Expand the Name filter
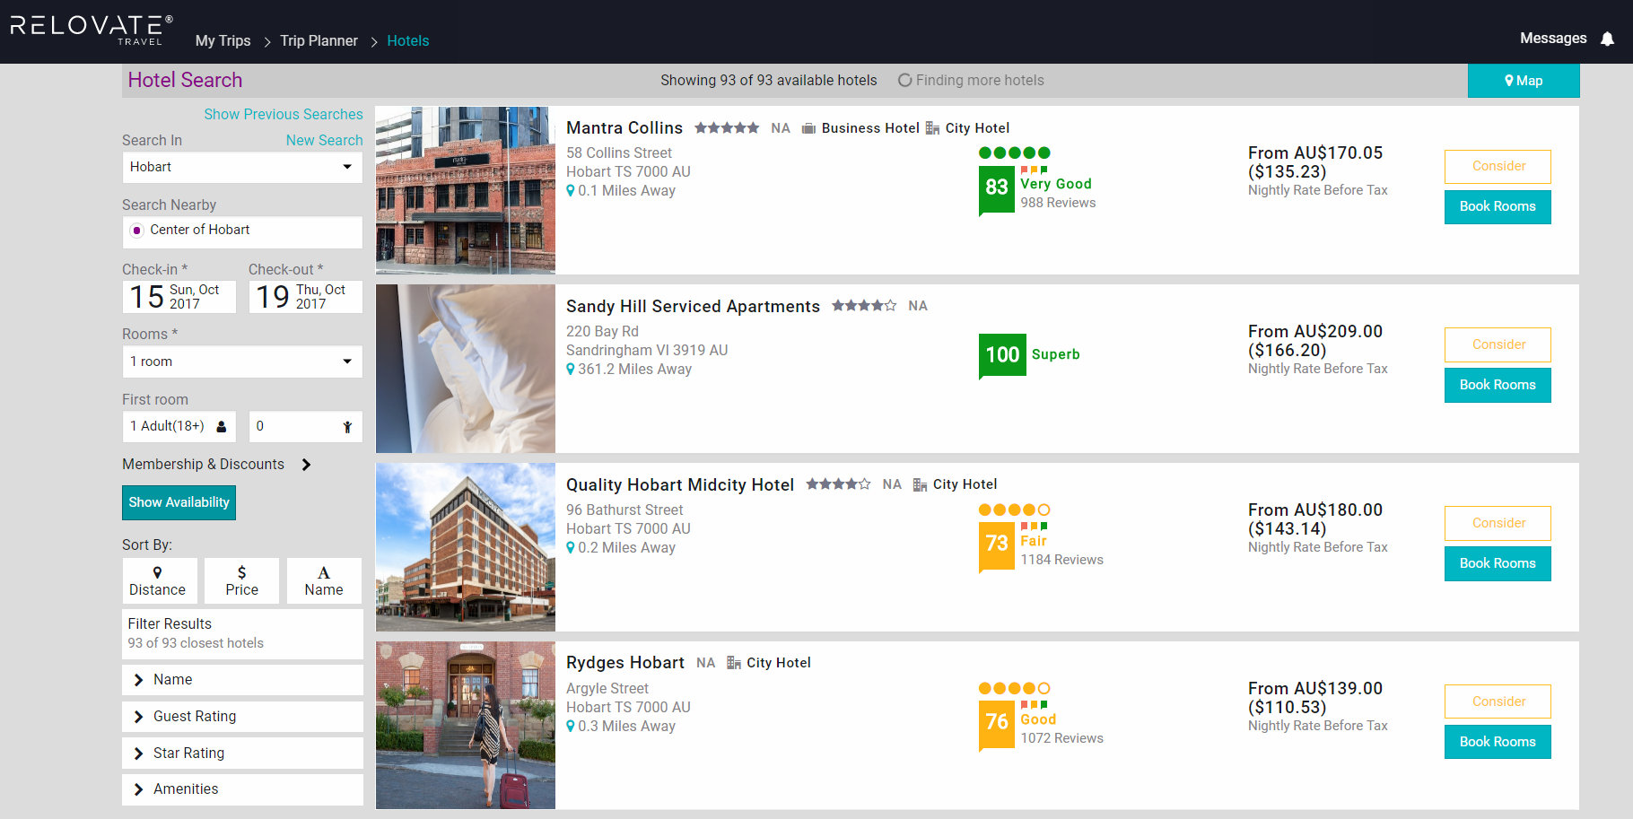This screenshot has height=819, width=1633. 242,680
